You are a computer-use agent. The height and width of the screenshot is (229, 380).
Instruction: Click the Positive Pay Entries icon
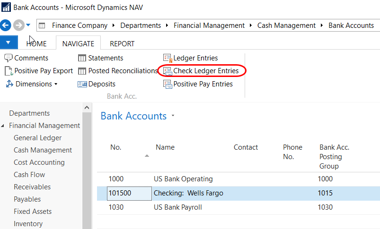(168, 84)
